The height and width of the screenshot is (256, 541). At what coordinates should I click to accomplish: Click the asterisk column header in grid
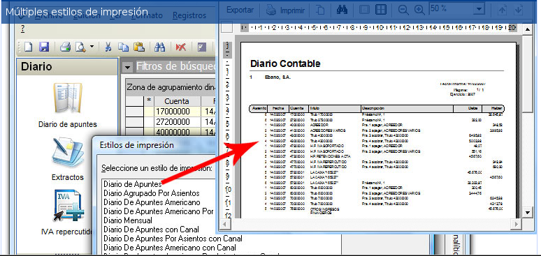tap(149, 101)
